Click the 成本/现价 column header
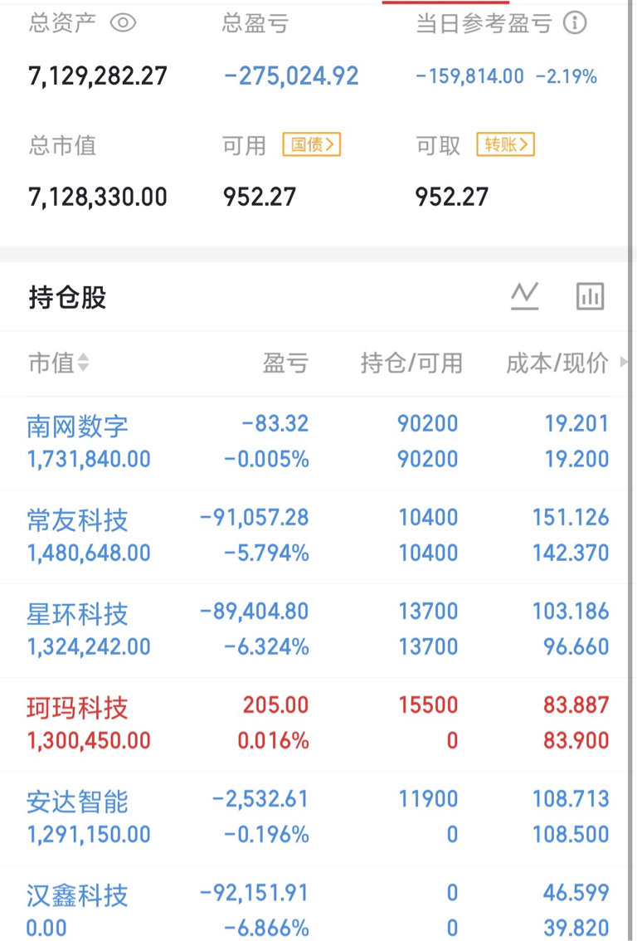Screen dimensions: 637x941 click(x=557, y=363)
